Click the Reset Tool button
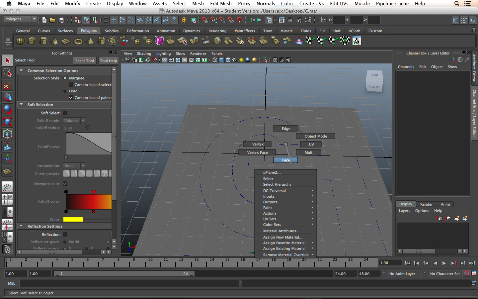This screenshot has width=478, height=299. point(84,61)
